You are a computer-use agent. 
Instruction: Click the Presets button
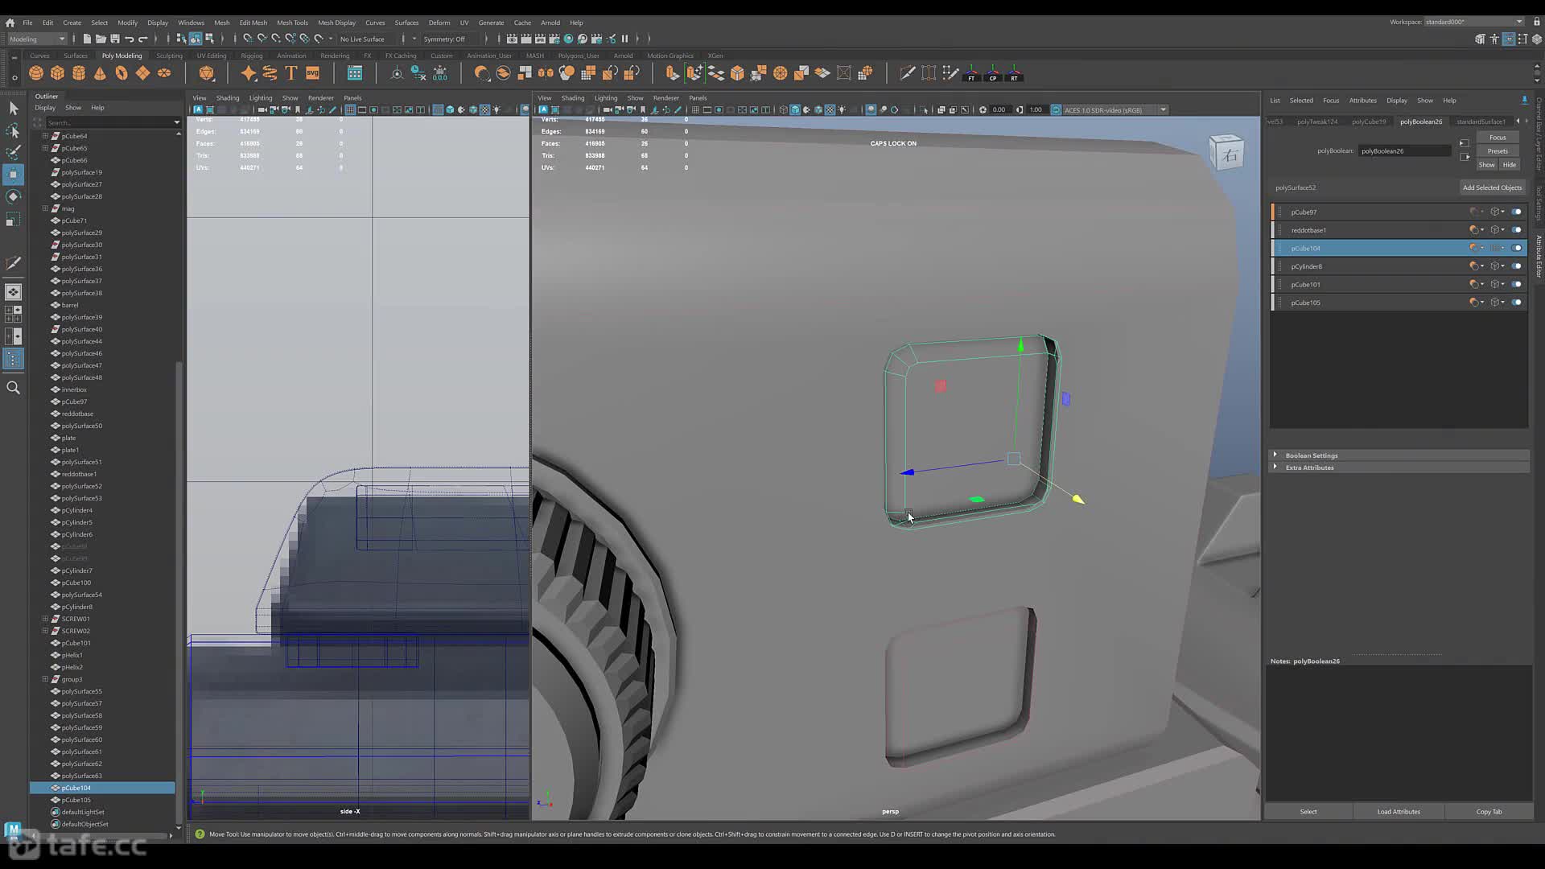coord(1498,151)
